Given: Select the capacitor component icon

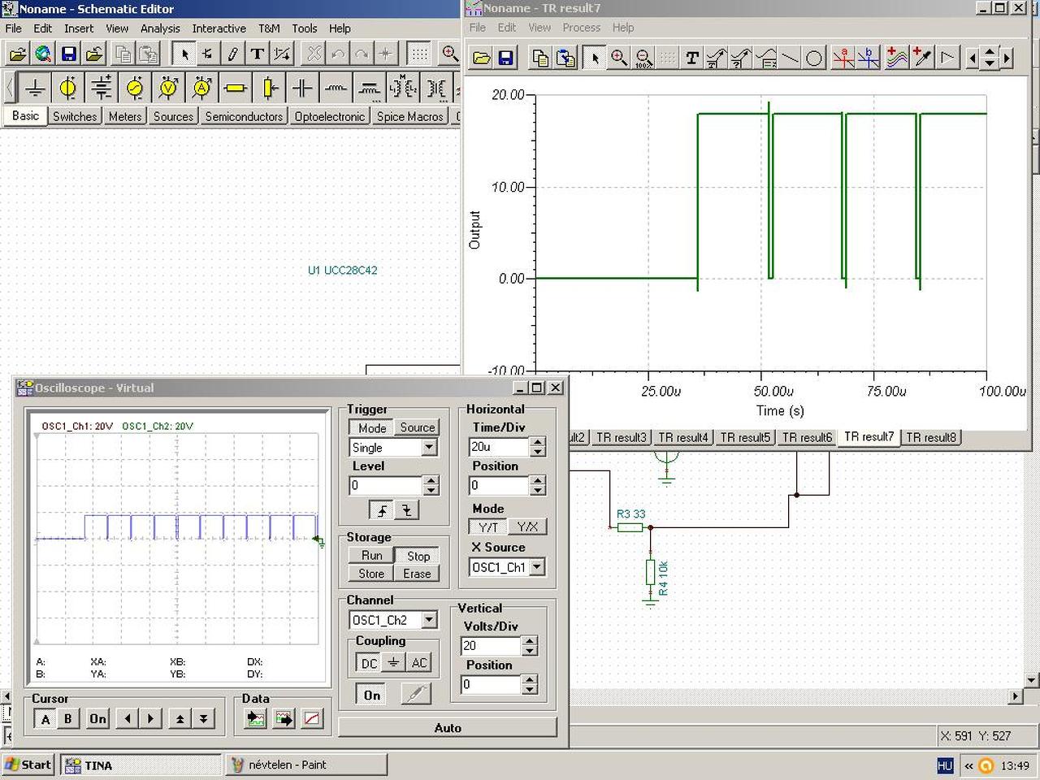Looking at the screenshot, I should coord(301,88).
